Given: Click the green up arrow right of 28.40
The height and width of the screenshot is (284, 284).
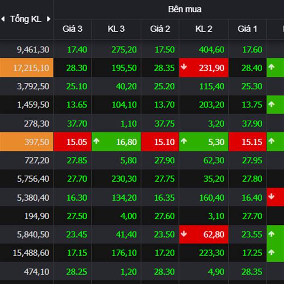Looking at the screenshot, I should click(271, 68).
